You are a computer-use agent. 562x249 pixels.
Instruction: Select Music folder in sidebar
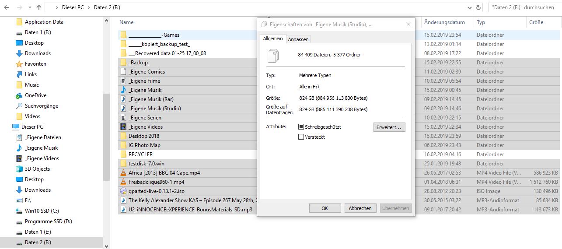coord(31,85)
